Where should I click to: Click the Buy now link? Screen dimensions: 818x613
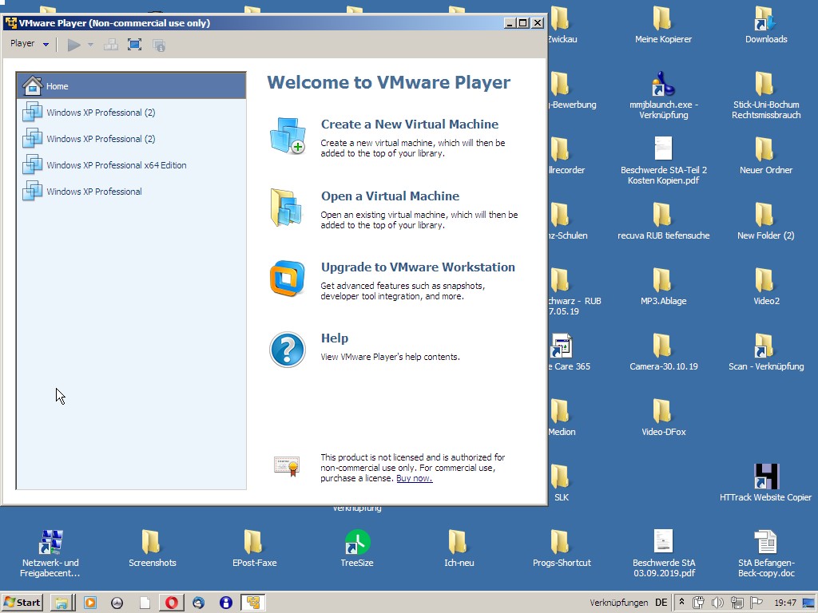[x=414, y=478]
